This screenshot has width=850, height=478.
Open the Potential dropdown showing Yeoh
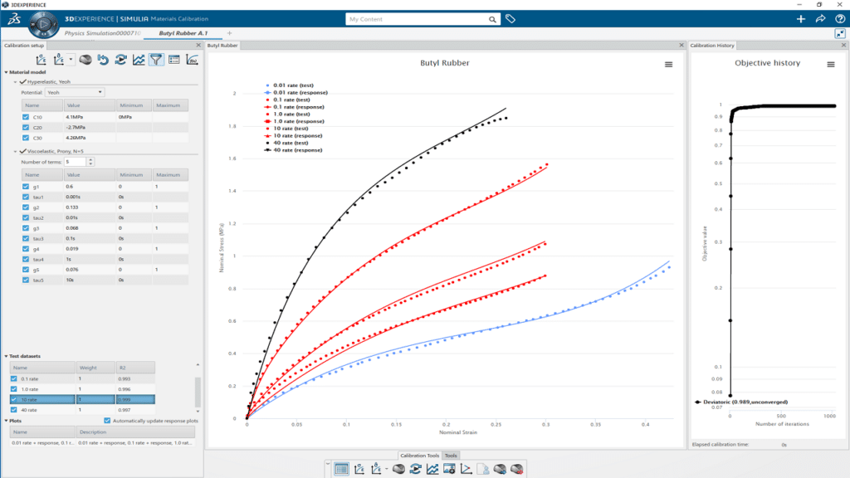(79, 91)
